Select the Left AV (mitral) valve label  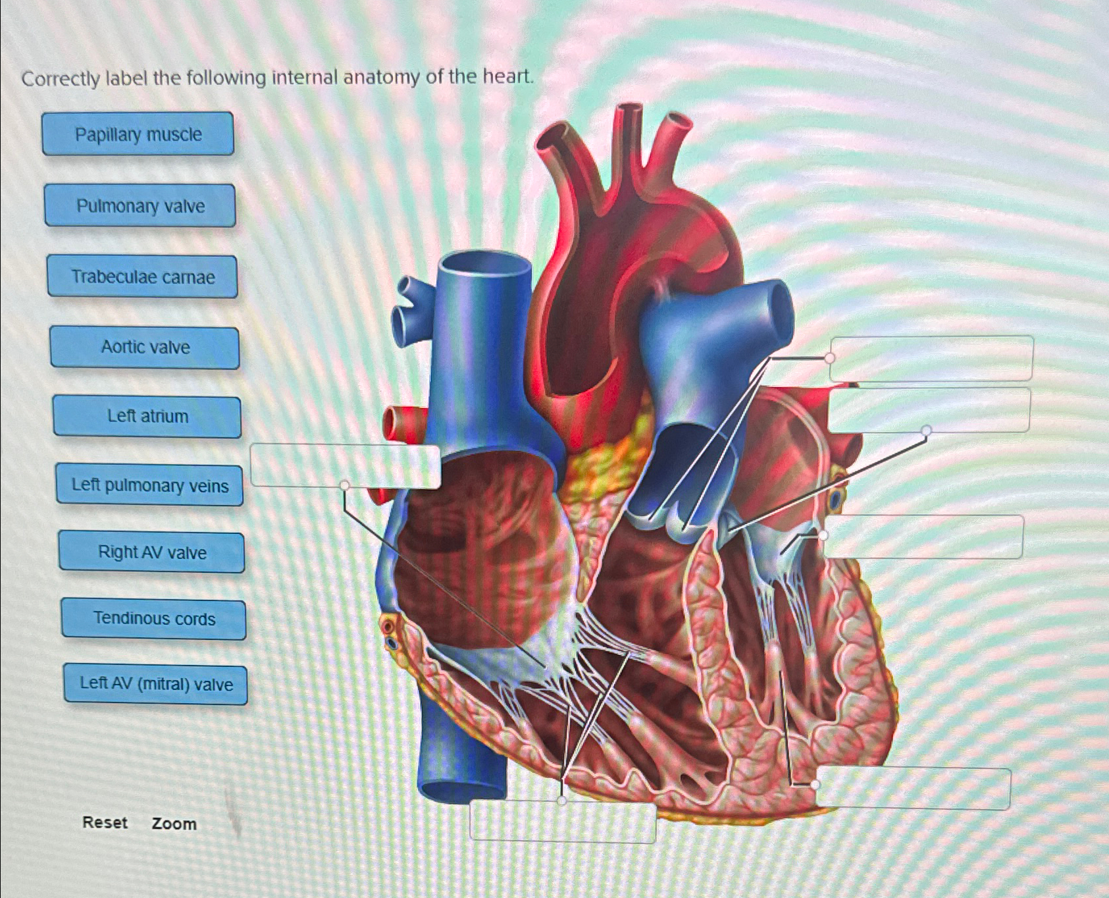[156, 684]
